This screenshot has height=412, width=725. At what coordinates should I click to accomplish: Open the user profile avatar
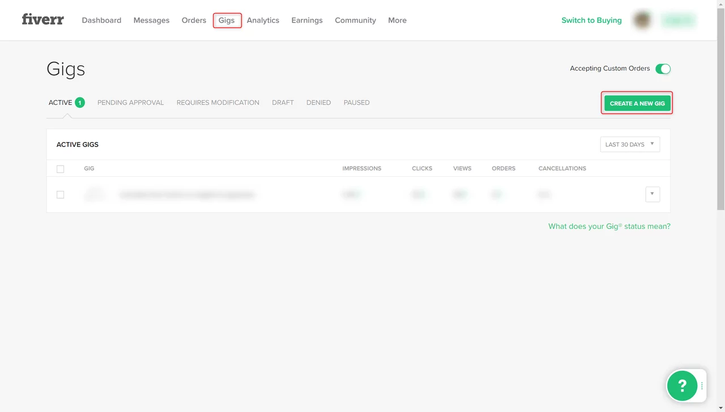642,20
